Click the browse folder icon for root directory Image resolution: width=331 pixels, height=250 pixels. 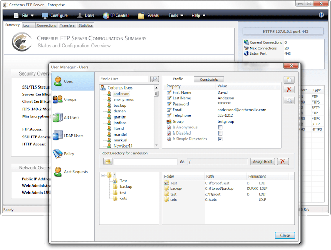pyautogui.click(x=108, y=161)
